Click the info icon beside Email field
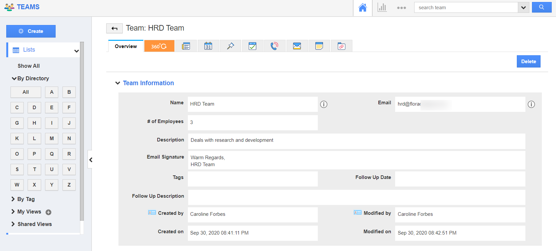 tap(531, 104)
